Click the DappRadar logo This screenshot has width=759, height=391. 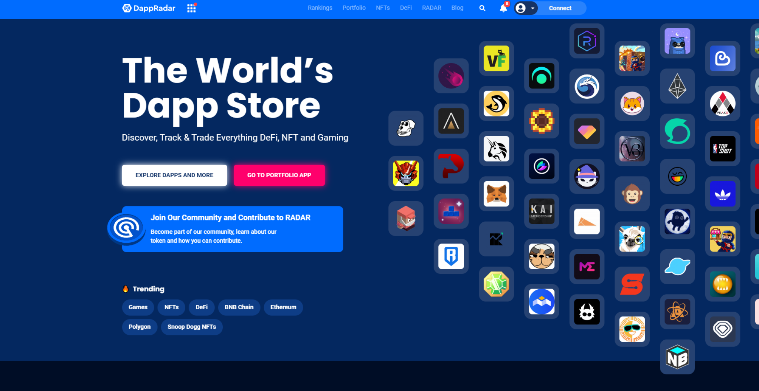coord(149,8)
